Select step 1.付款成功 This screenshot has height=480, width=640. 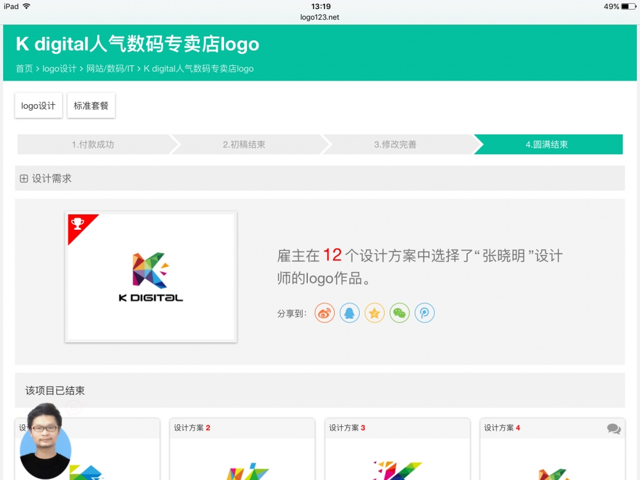click(x=93, y=145)
